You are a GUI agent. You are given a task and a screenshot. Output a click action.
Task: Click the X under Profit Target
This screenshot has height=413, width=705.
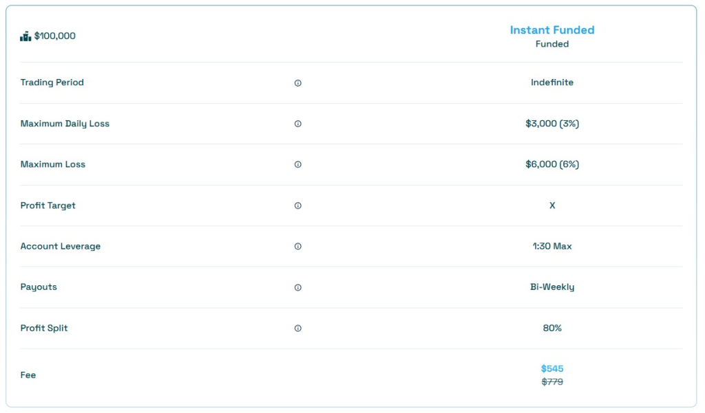point(552,205)
